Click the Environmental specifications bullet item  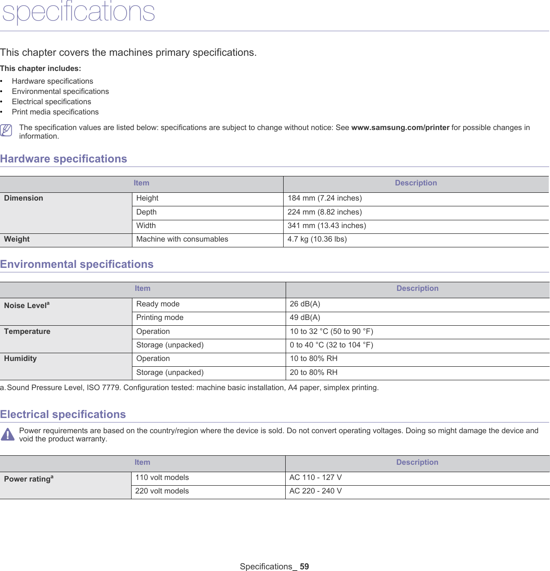60,91
